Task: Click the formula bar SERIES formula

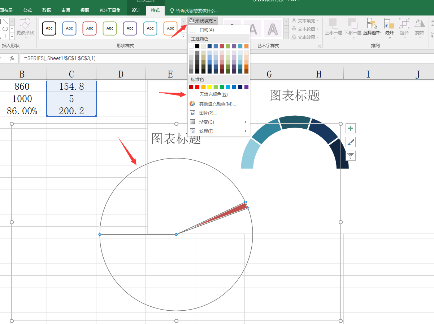Action: coord(60,58)
